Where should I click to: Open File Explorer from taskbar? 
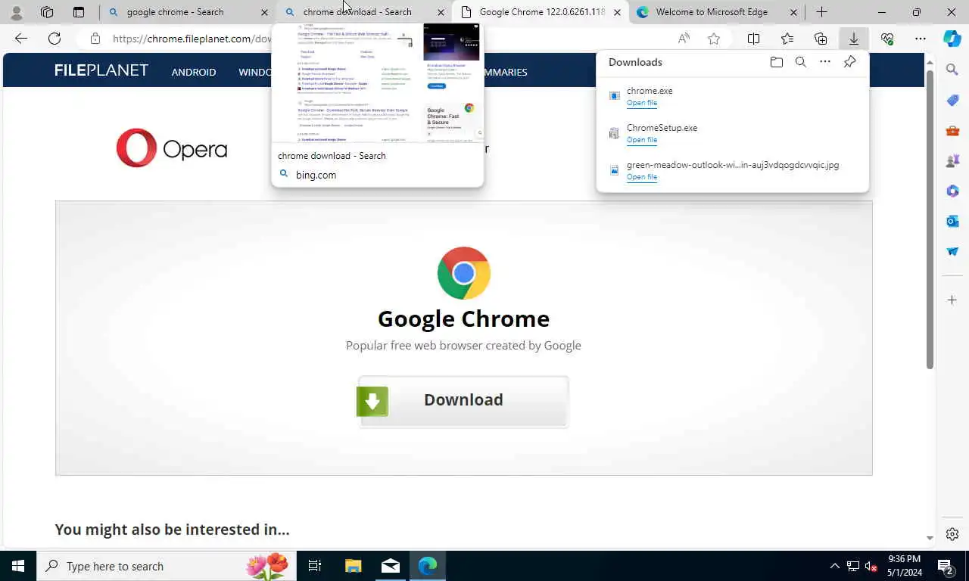click(x=353, y=566)
